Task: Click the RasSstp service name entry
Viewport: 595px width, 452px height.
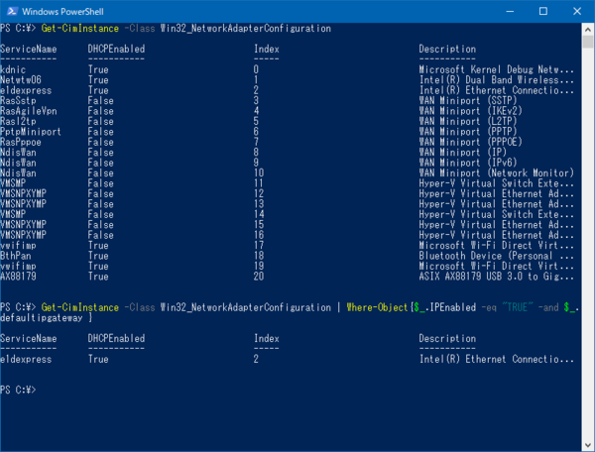Action: click(19, 100)
